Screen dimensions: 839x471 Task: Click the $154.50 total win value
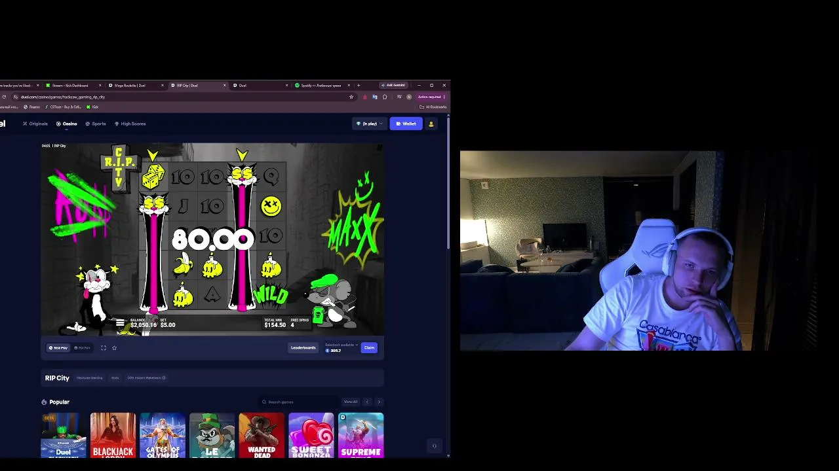tap(275, 325)
